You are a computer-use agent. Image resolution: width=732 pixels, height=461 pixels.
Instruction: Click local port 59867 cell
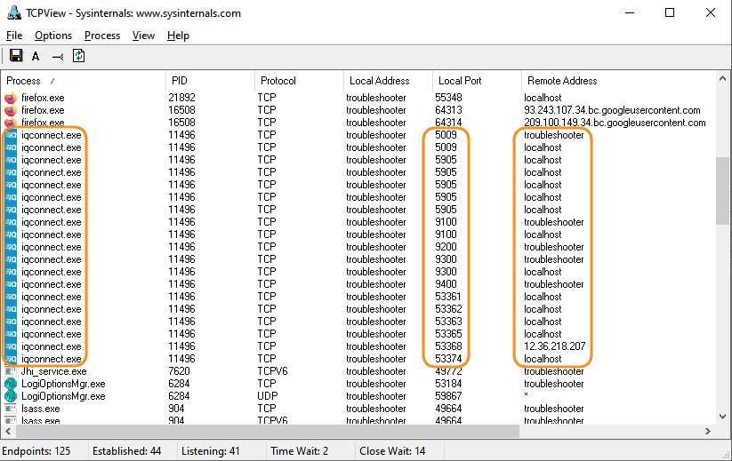[448, 396]
